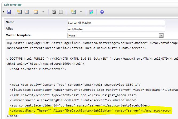
Task: Click the Designit_Green.css stylesheet link line
Action: [73, 95]
